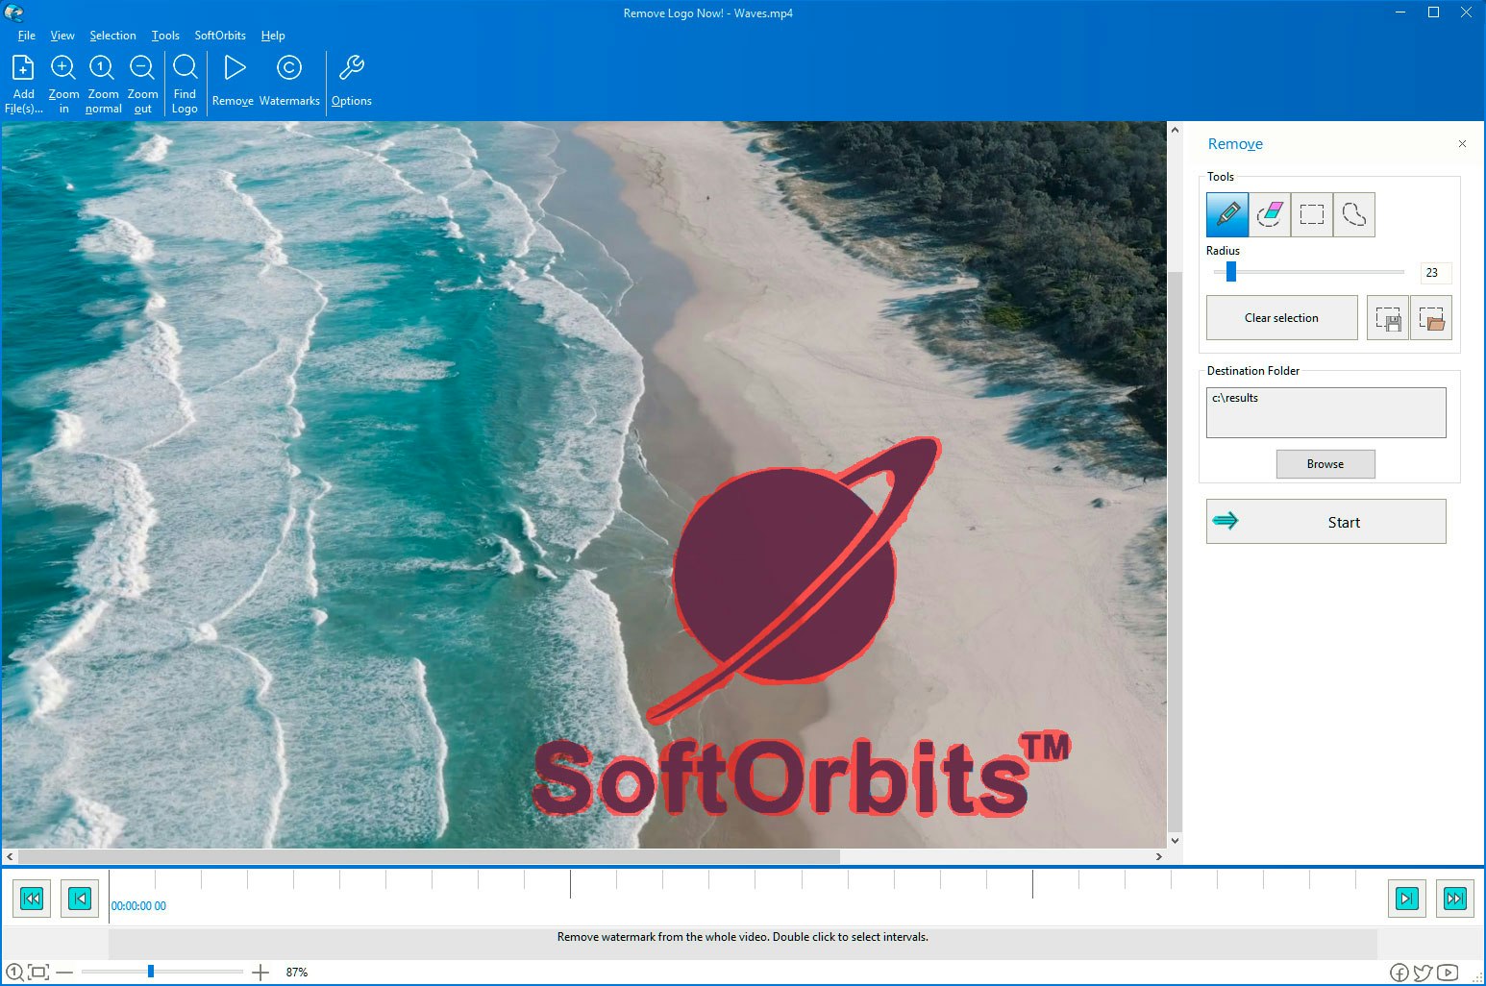Viewport: 1486px width, 986px height.
Task: Click the fit-to-window icon in status bar
Action: pos(38,973)
